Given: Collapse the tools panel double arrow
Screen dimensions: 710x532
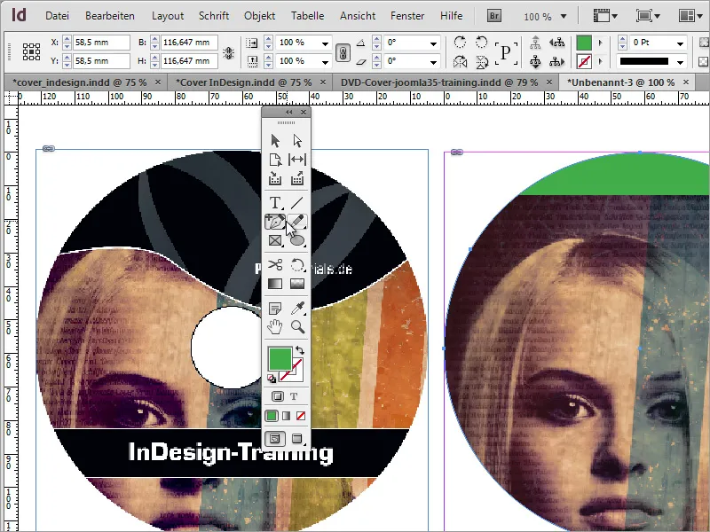Looking at the screenshot, I should pos(289,113).
